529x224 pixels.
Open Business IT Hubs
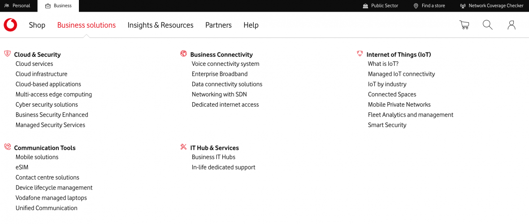[213, 157]
